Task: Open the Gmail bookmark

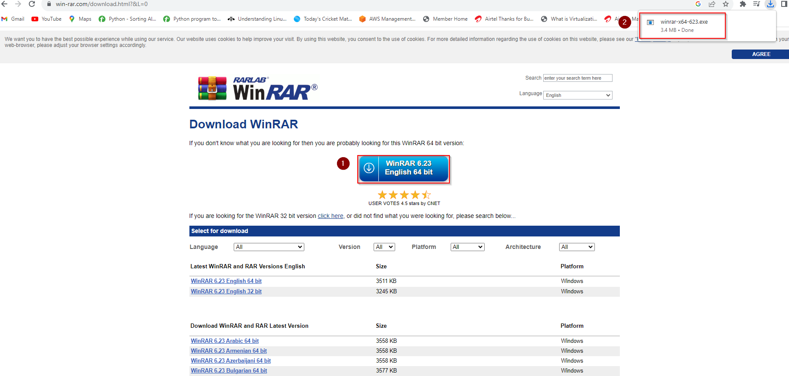Action: [13, 19]
